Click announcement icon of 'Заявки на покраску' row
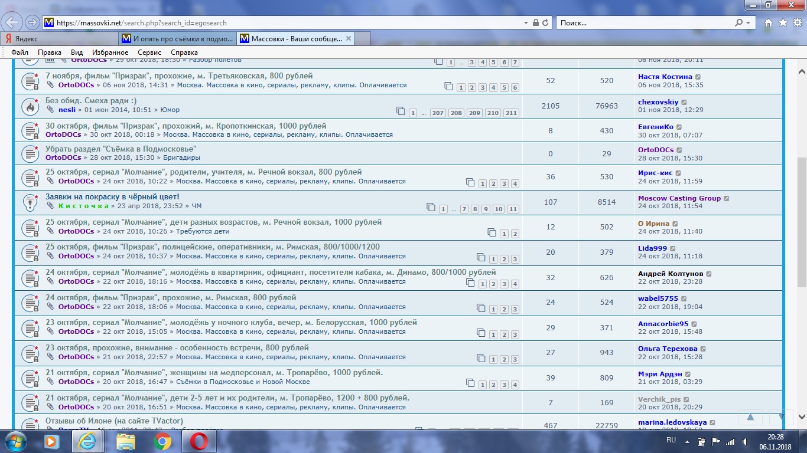Screen dimensions: 807x453 coord(30,202)
